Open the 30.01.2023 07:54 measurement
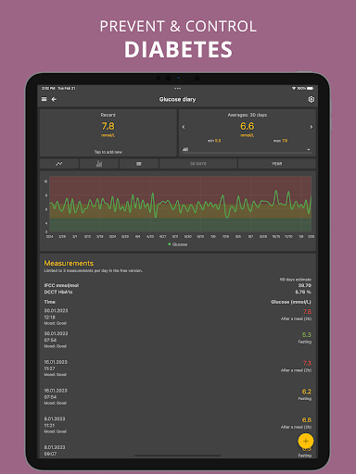 [x=178, y=340]
